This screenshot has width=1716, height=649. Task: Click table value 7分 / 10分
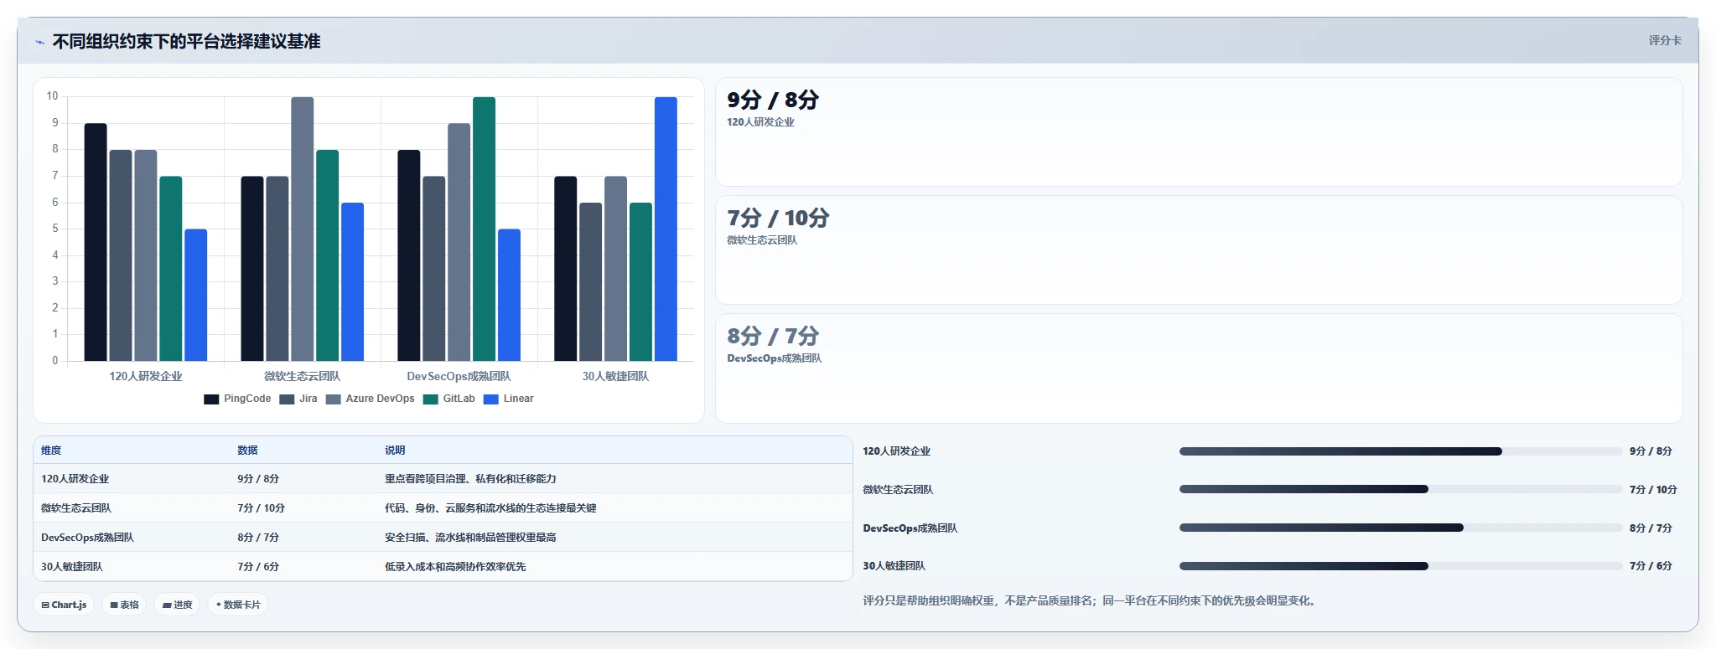pos(261,508)
